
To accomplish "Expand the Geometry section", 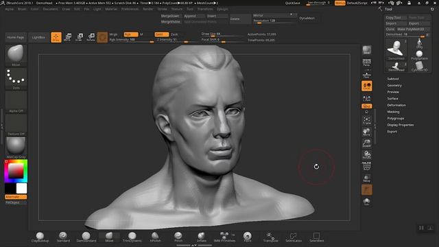I will coord(394,85).
